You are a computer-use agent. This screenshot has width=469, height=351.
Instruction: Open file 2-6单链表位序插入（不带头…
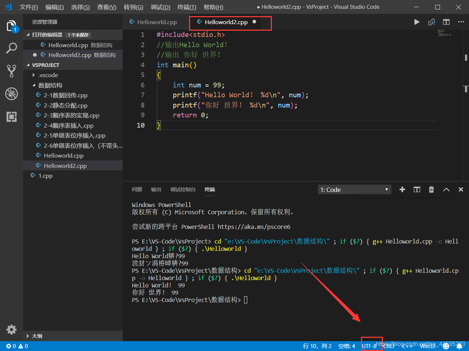(73, 146)
